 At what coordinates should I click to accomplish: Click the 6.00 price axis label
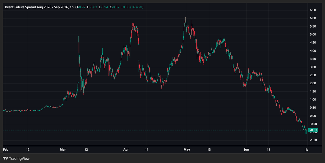pyautogui.click(x=313, y=18)
